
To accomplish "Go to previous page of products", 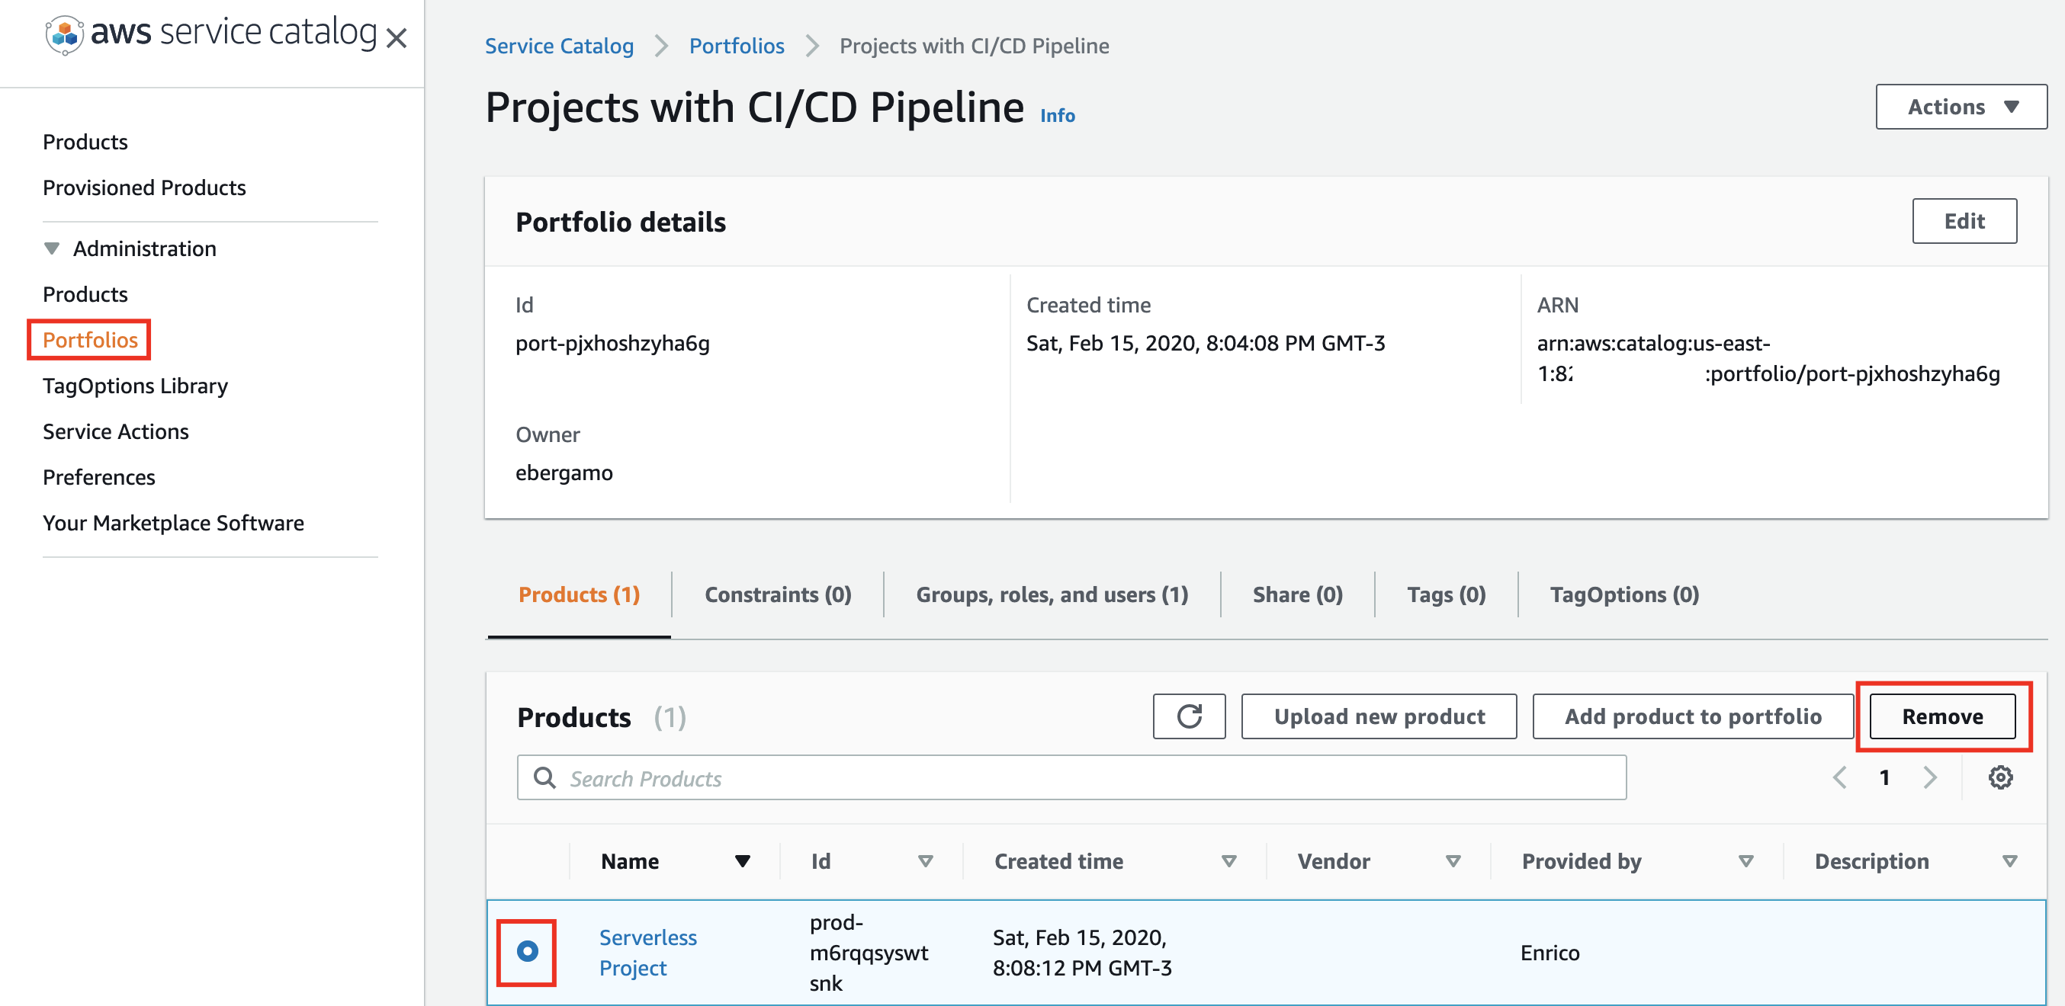I will point(1840,777).
